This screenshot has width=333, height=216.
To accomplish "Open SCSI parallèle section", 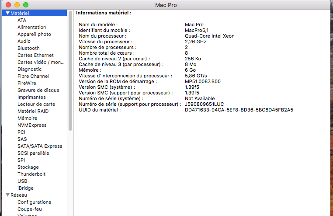I will (33, 153).
